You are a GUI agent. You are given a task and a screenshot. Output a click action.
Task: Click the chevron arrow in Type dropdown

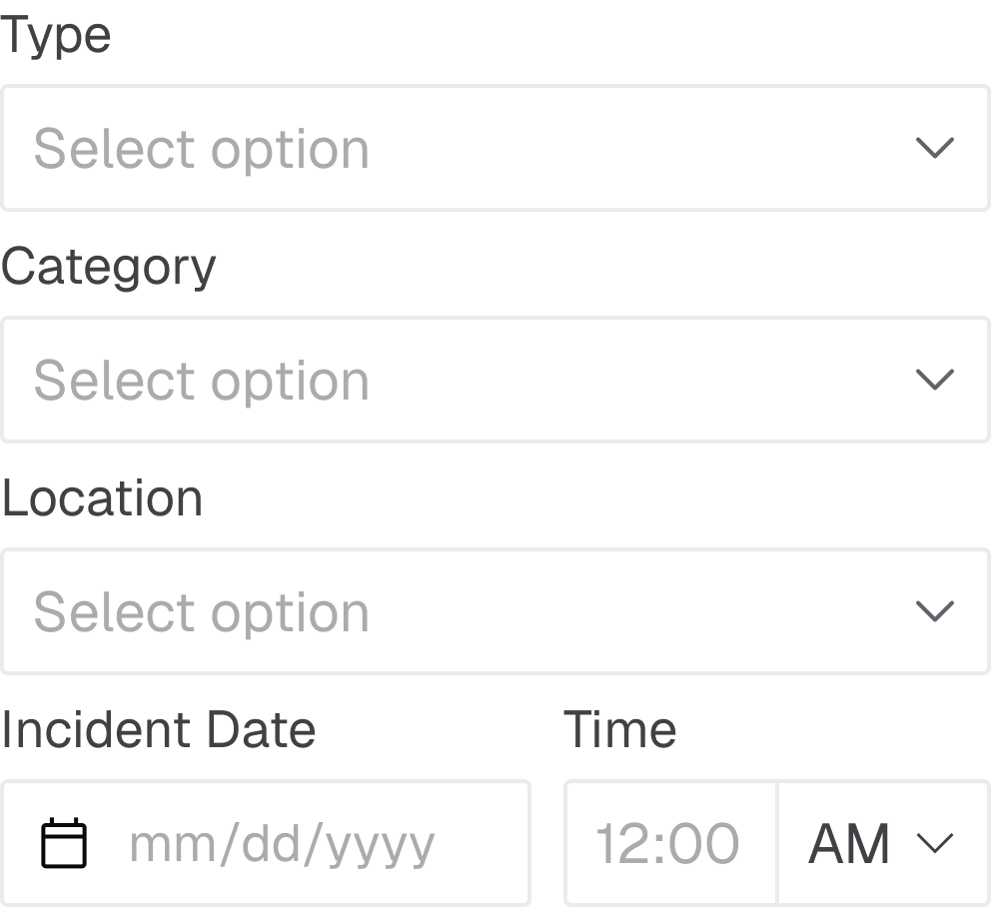(x=935, y=148)
